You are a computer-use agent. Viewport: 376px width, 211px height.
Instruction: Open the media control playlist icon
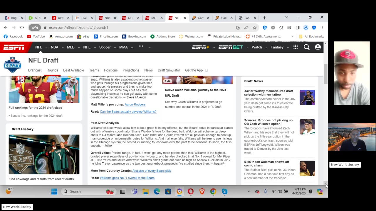coord(289,28)
